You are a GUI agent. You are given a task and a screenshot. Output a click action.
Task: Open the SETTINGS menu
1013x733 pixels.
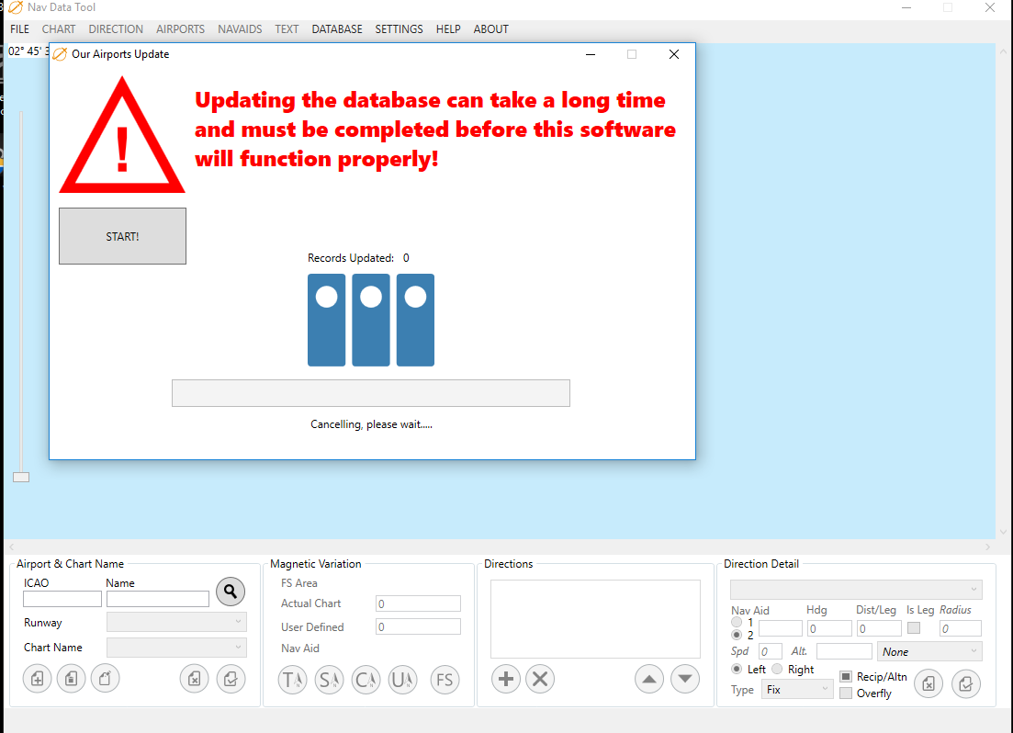point(399,29)
